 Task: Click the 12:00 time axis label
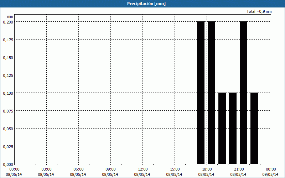pyautogui.click(x=143, y=169)
